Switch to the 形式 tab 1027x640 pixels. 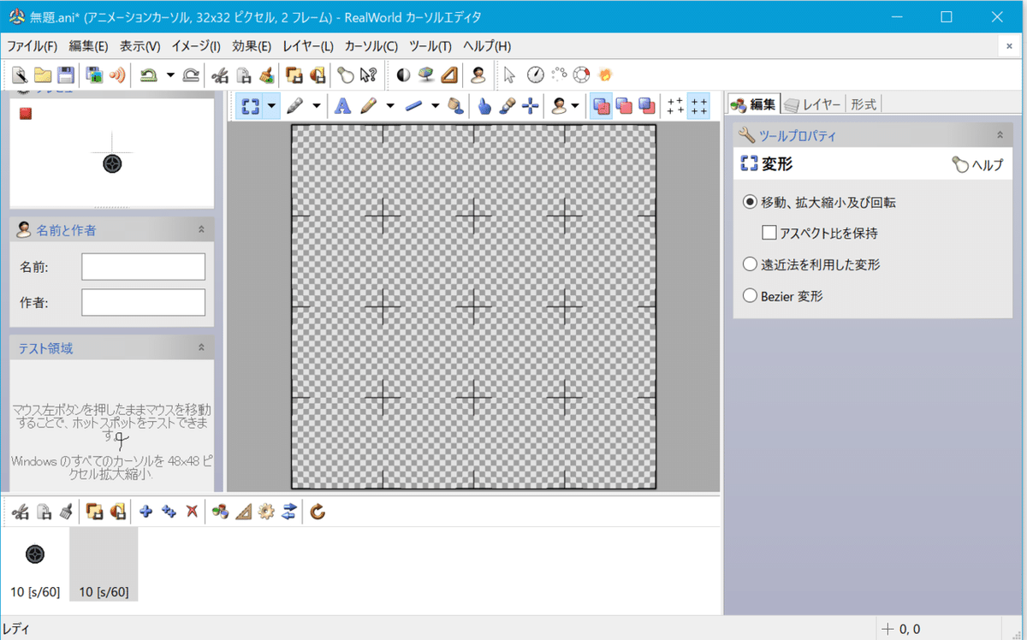tap(864, 104)
